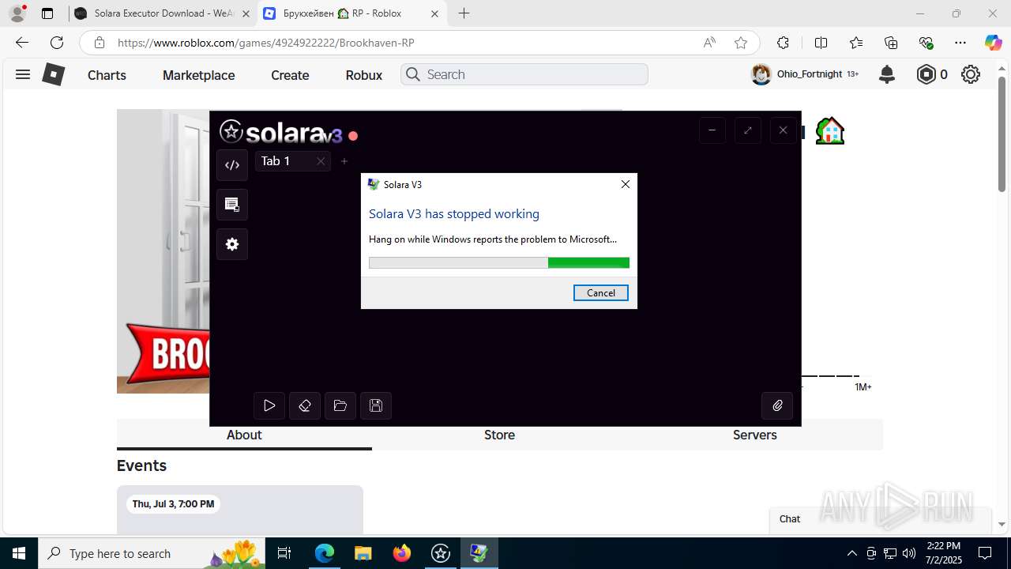This screenshot has height=569, width=1011.
Task: Switch to the About tab
Action: tap(244, 435)
